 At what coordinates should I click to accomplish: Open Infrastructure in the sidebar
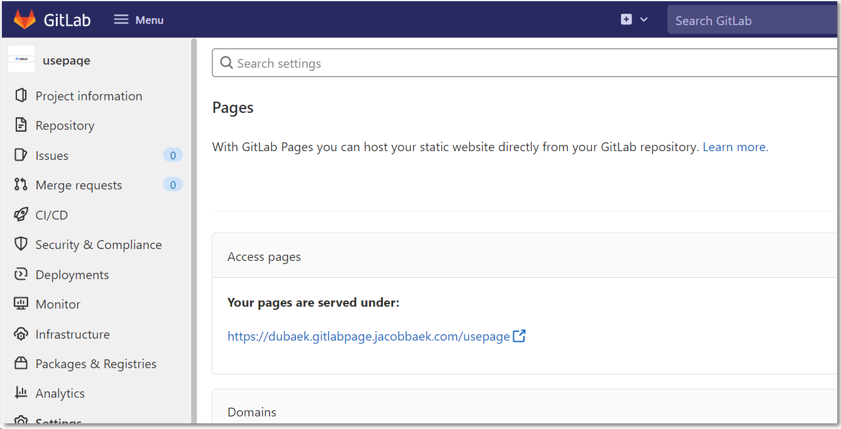click(x=73, y=334)
